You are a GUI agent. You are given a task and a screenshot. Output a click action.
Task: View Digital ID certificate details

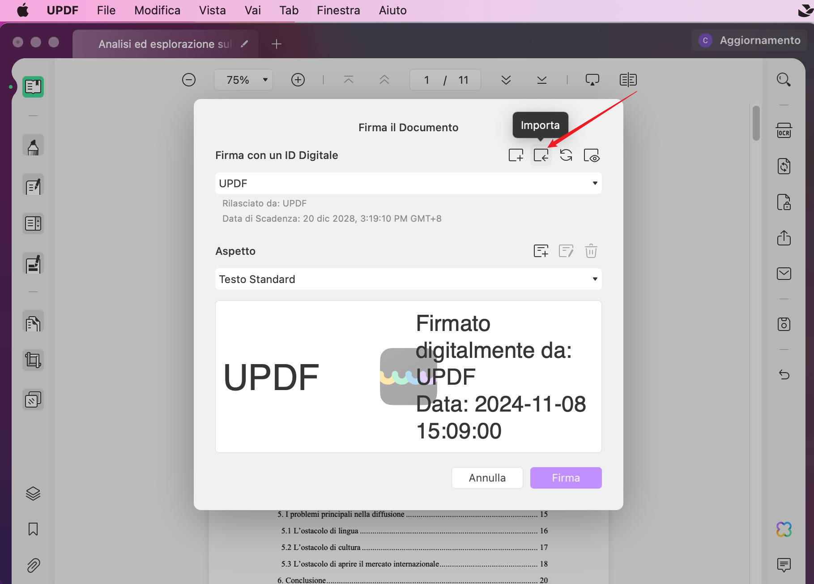pos(591,155)
